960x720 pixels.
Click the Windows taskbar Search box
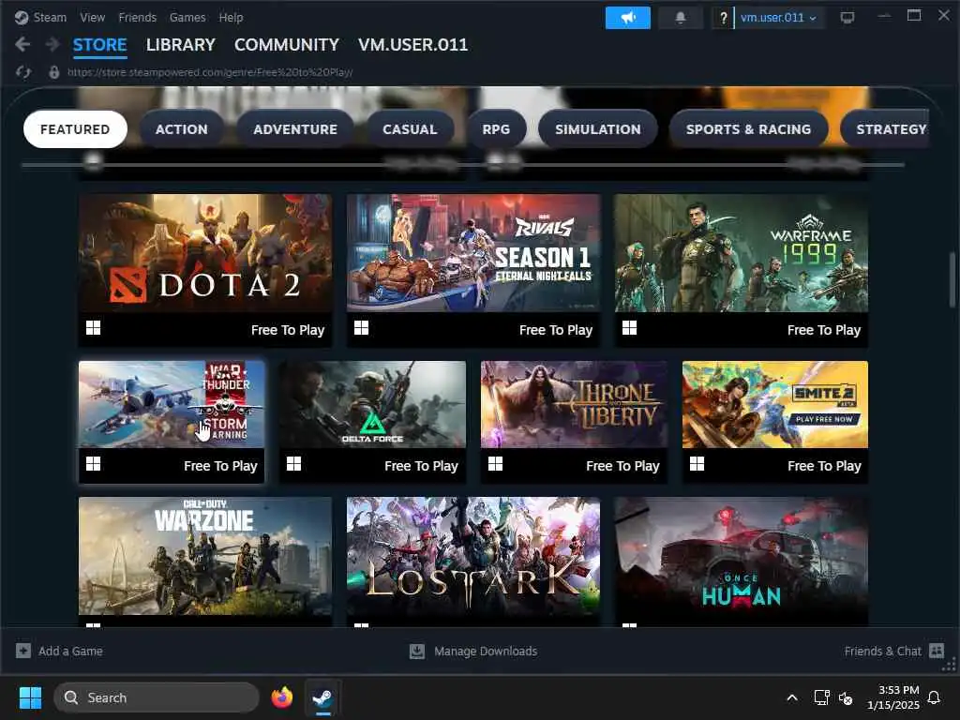click(x=157, y=697)
